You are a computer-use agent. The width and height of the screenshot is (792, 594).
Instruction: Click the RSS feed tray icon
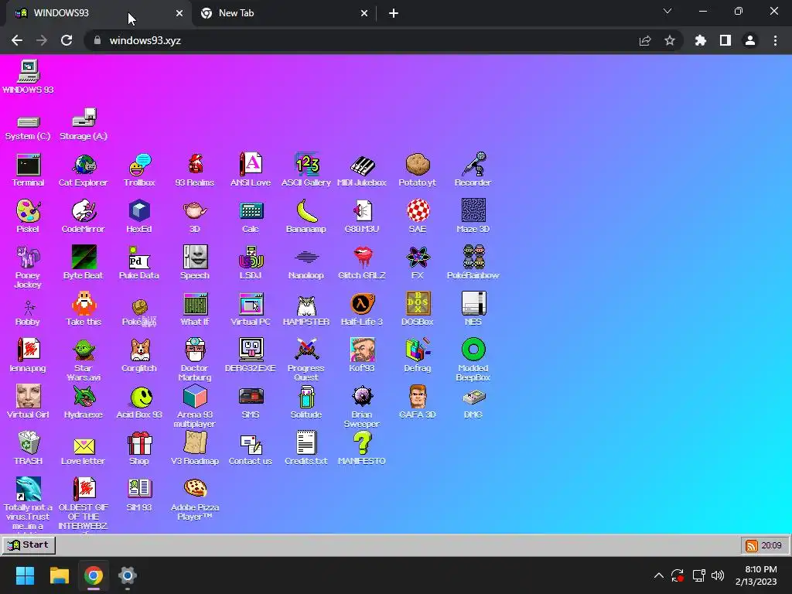(x=752, y=545)
